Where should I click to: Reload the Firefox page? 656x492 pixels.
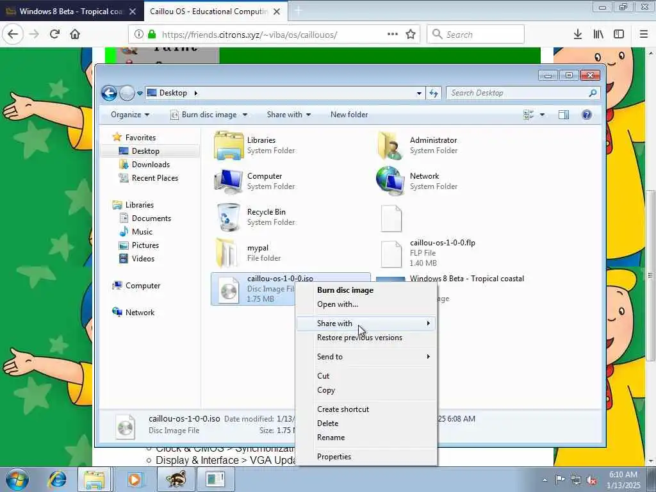(x=54, y=34)
